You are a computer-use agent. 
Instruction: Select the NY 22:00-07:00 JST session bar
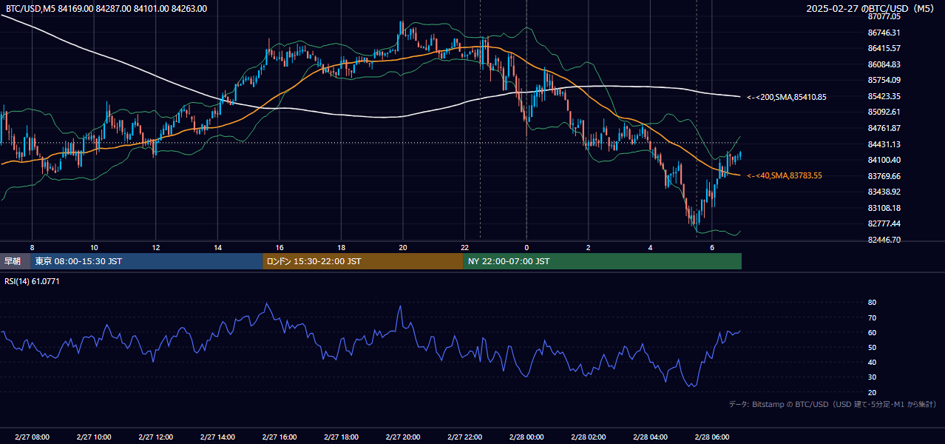point(603,261)
